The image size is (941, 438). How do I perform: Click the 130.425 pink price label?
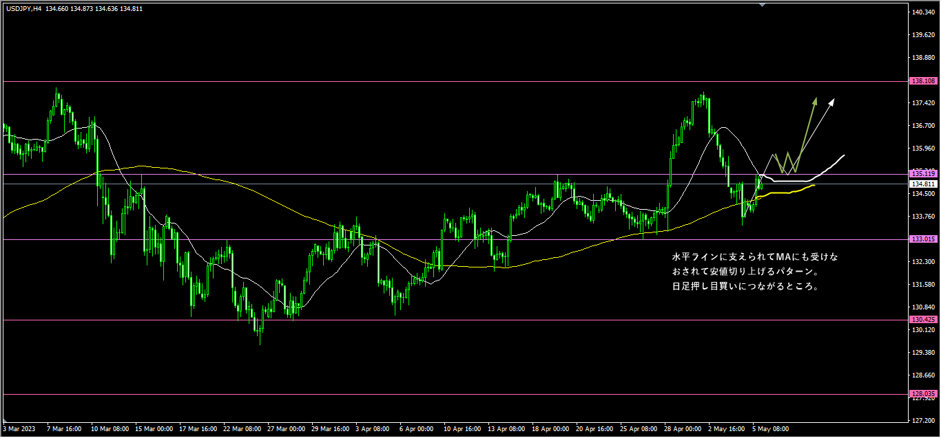pos(922,320)
